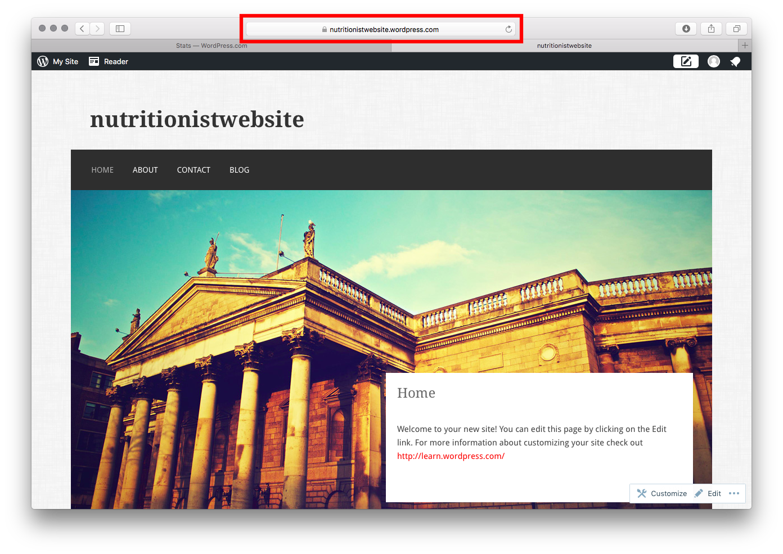Open the user profile avatar
This screenshot has width=783, height=554.
click(x=714, y=61)
